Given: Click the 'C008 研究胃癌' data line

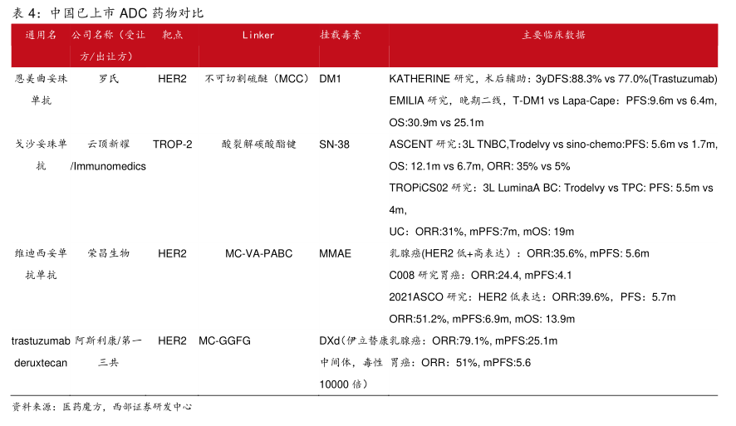Looking at the screenshot, I should [x=480, y=275].
